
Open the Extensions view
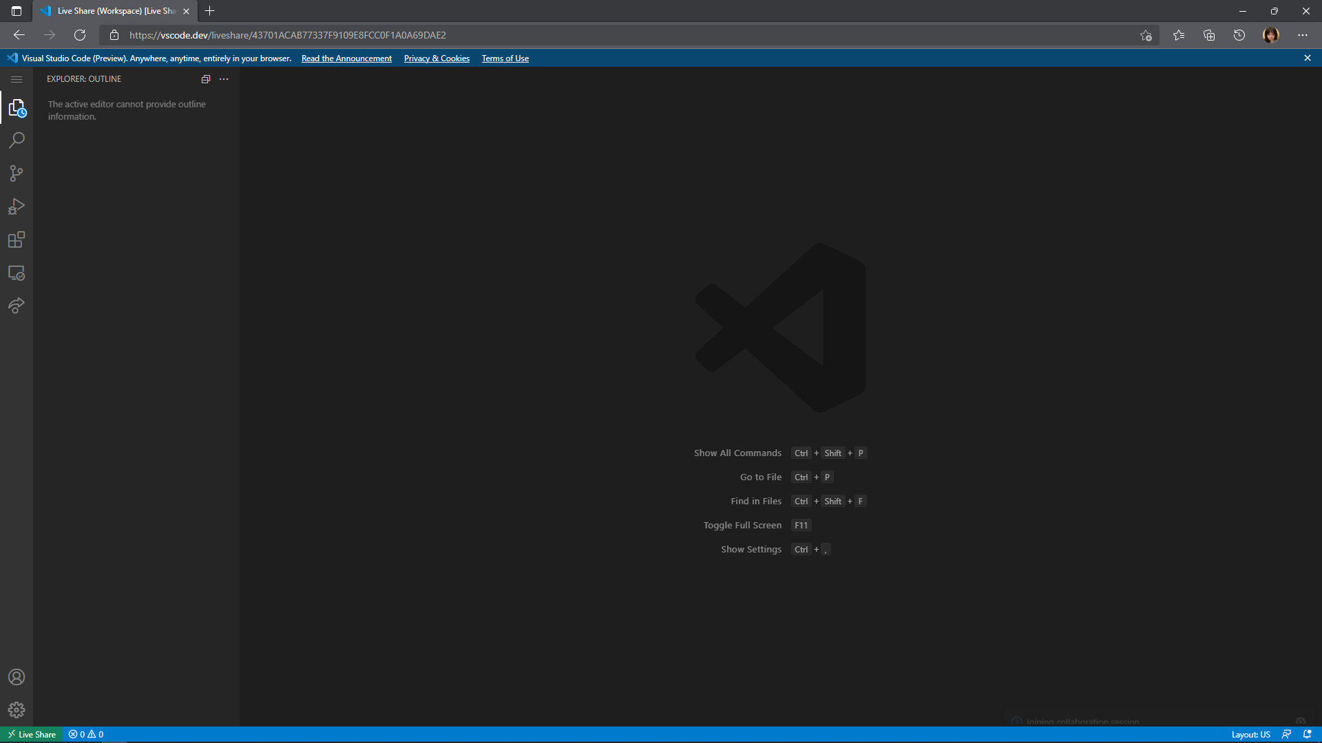17,239
